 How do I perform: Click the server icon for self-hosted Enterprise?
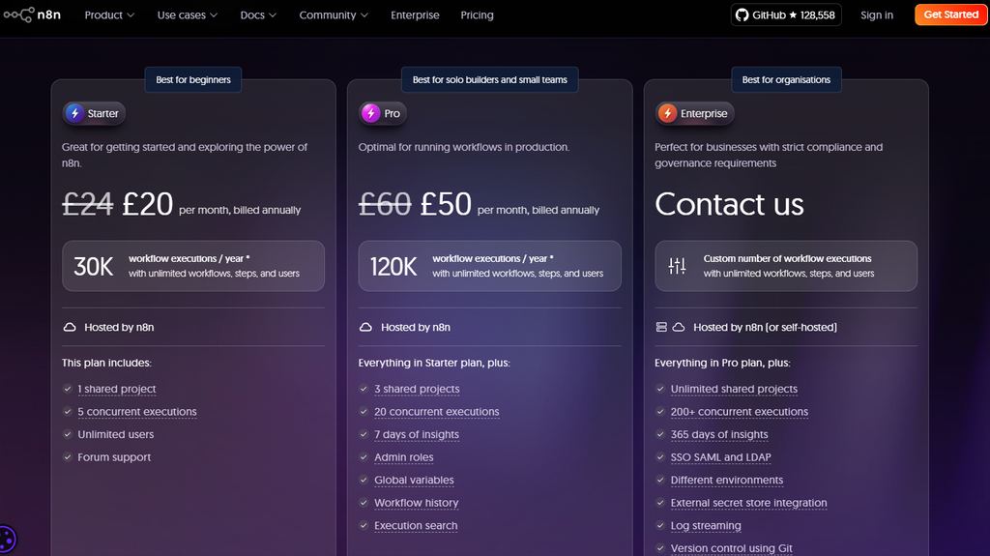[661, 327]
